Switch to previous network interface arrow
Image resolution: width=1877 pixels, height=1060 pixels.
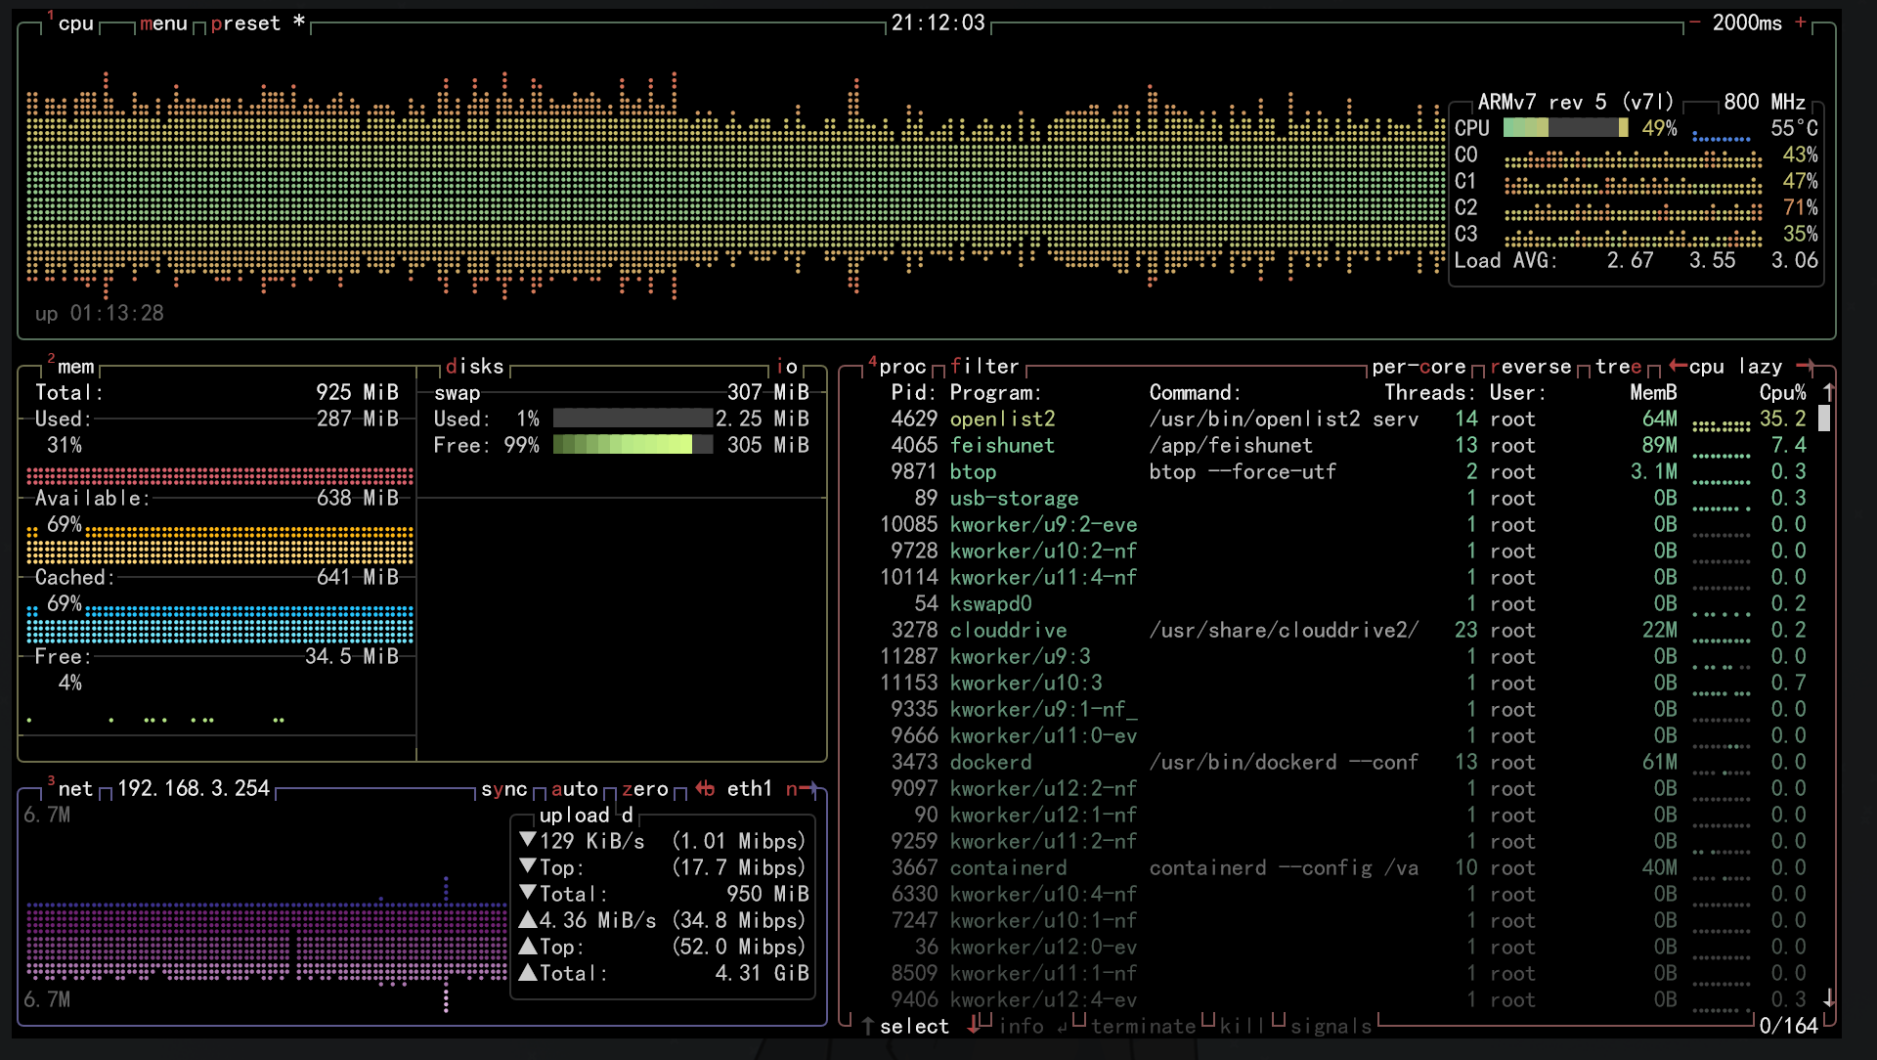point(705,788)
